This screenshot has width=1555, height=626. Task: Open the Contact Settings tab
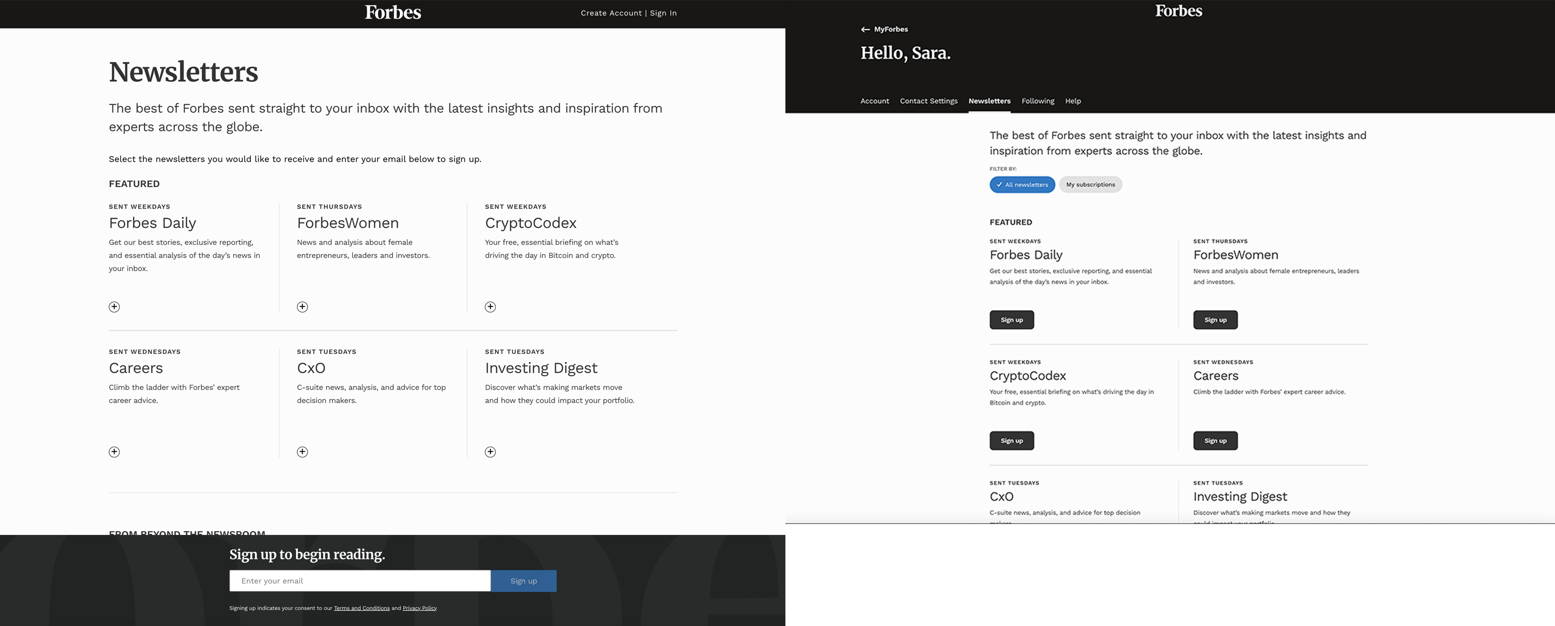(x=928, y=101)
